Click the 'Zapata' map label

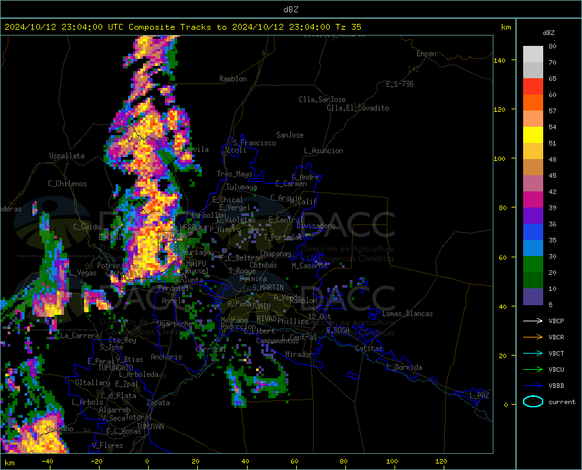(x=158, y=403)
